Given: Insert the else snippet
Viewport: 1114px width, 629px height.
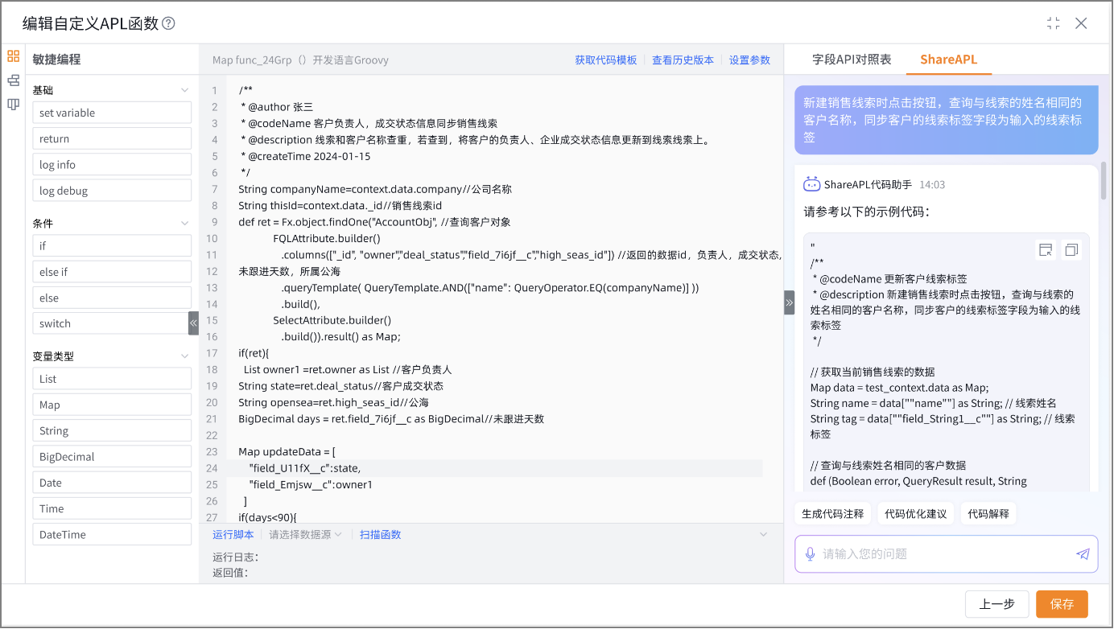Looking at the screenshot, I should 112,298.
